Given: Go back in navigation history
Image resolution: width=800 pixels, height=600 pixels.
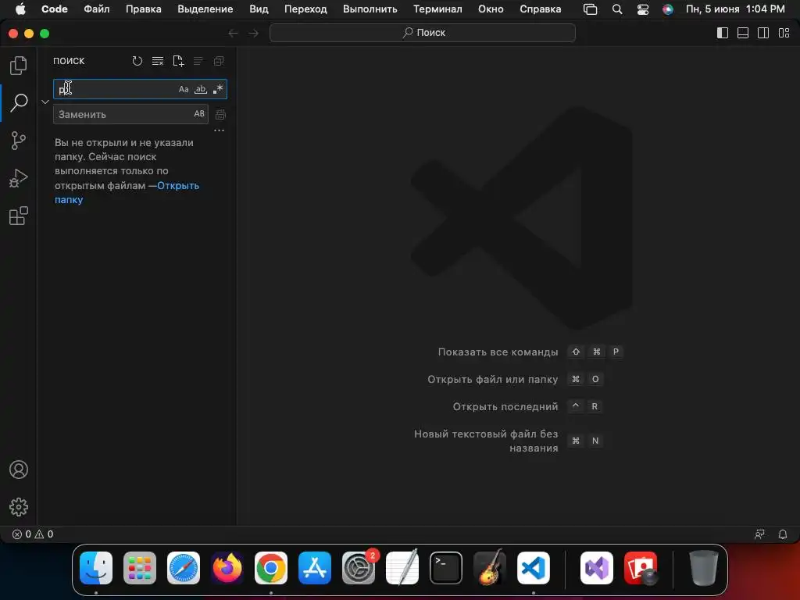Looking at the screenshot, I should click(233, 33).
